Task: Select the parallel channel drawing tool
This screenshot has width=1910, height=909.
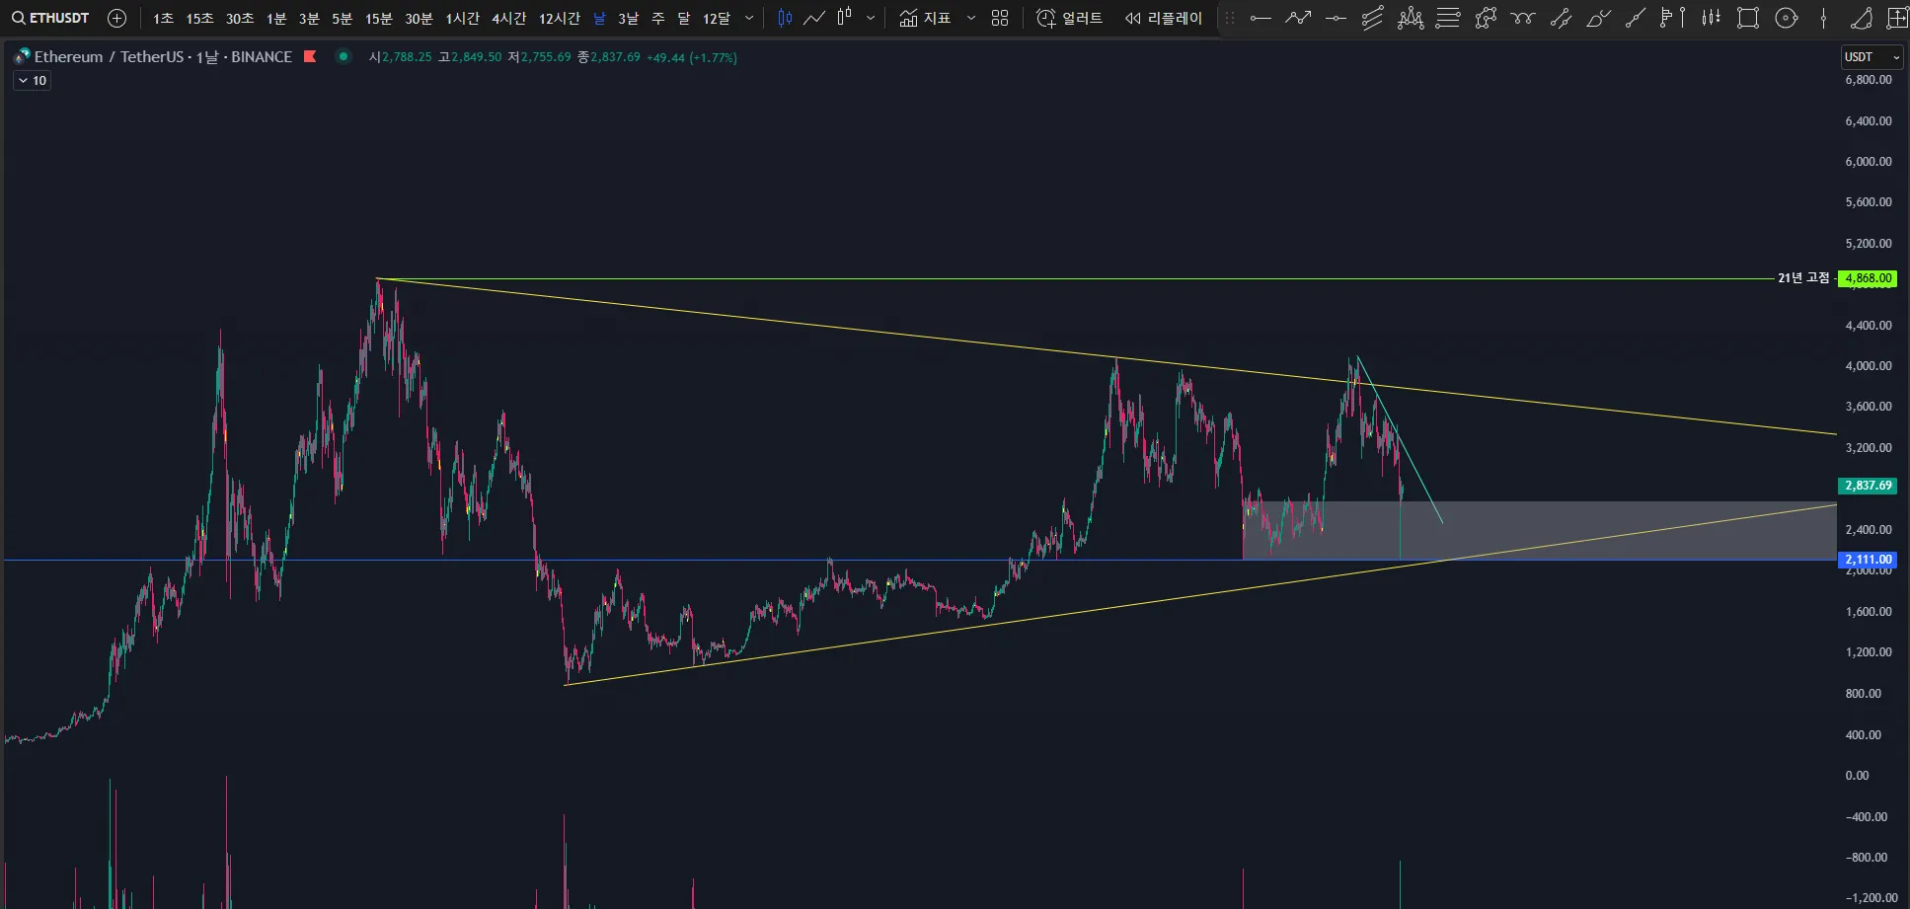Action: [1373, 18]
